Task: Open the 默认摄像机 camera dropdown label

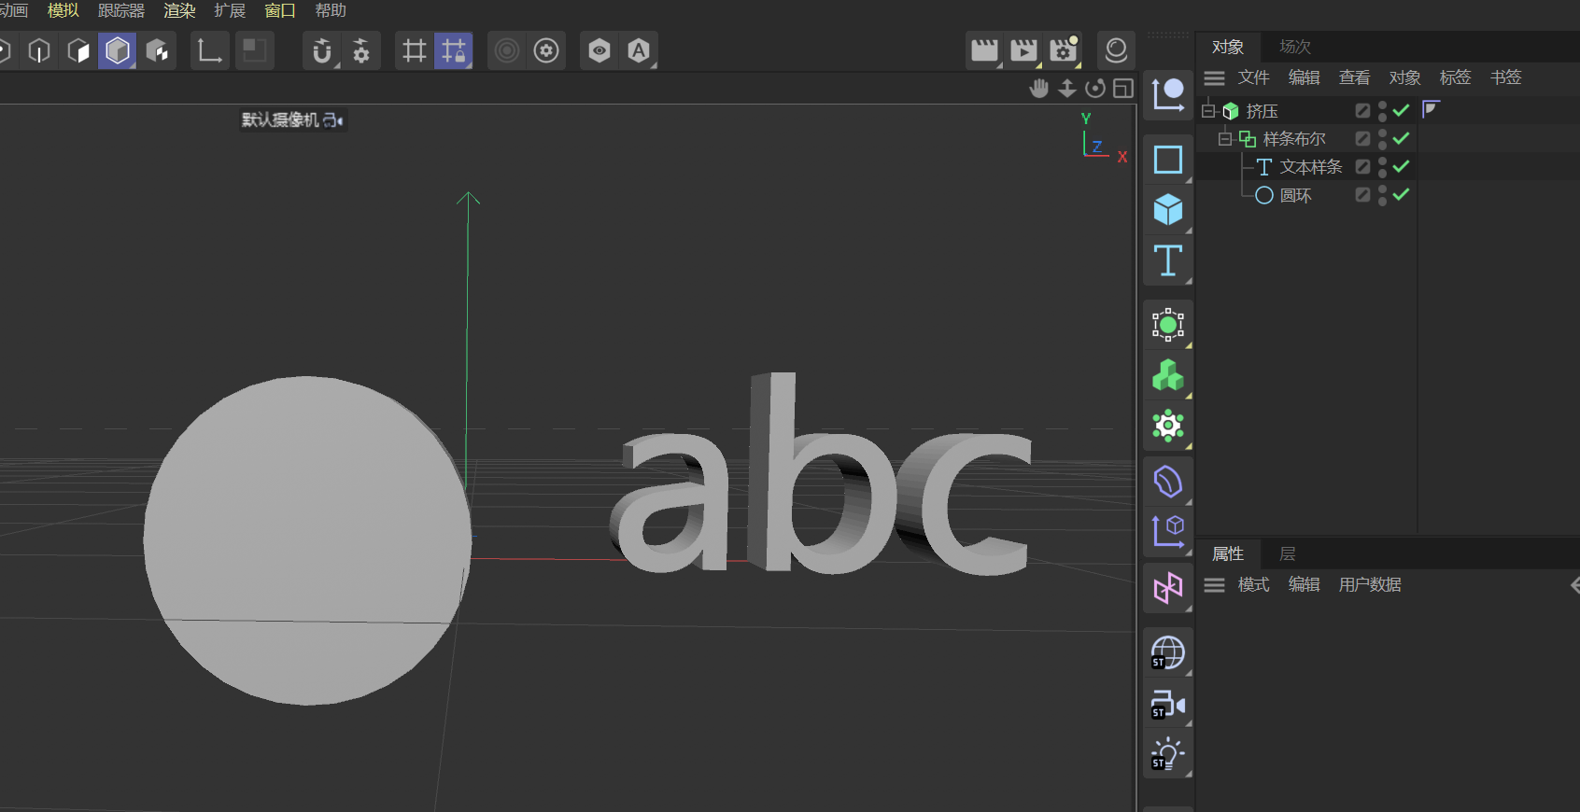Action: point(291,120)
